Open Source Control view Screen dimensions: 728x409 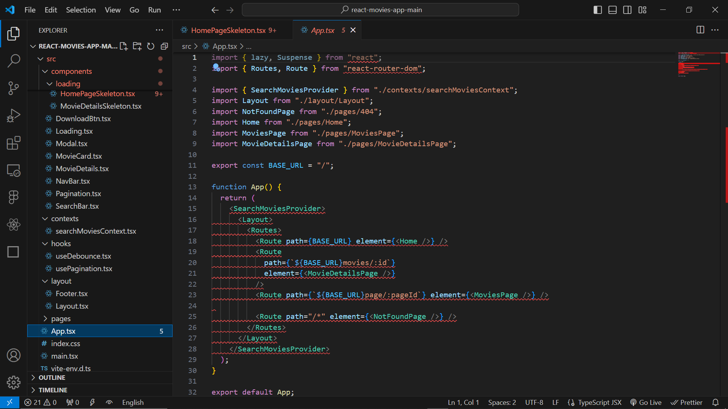[x=14, y=88]
